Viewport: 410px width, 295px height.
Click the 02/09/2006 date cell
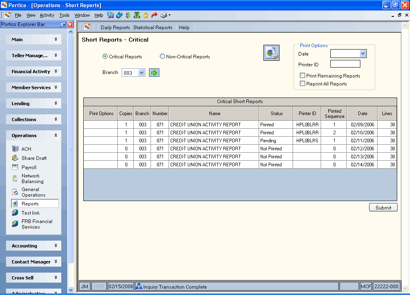362,125
